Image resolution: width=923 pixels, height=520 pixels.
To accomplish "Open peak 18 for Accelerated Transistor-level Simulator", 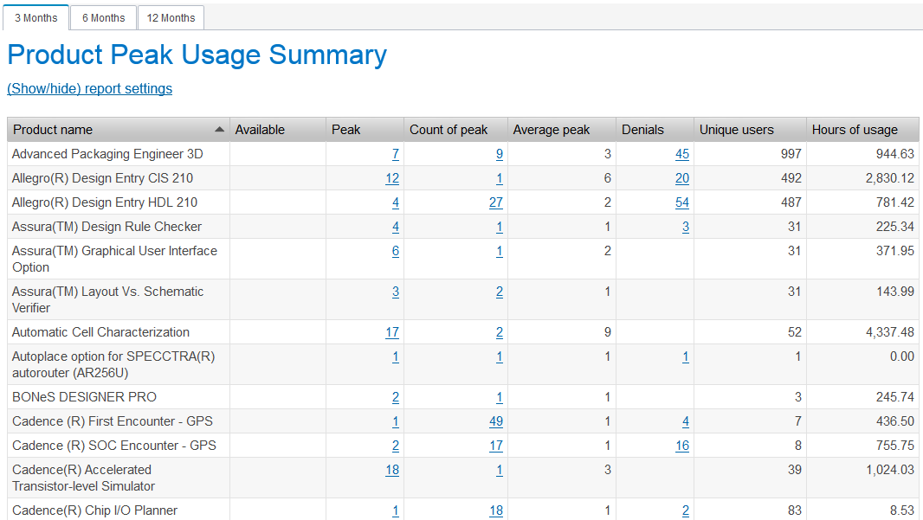I will click(392, 470).
